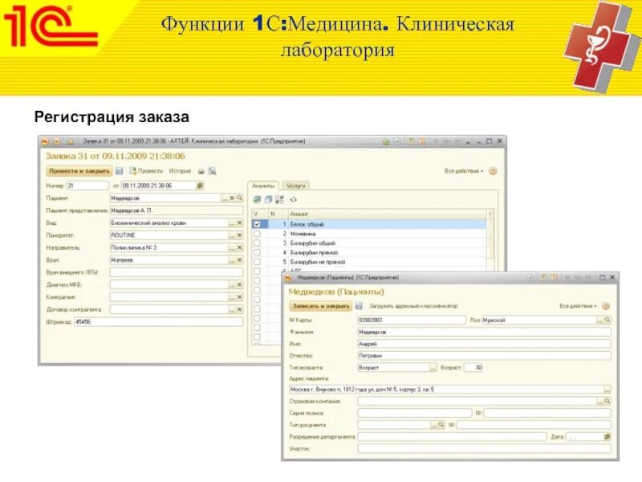Screen dimensions: 642x482
Task: Open selection list (…) for Вид field
Action: (232, 223)
